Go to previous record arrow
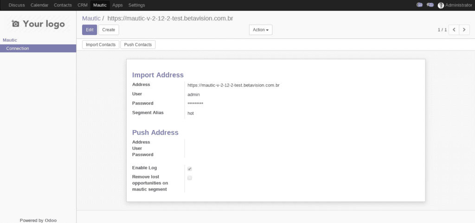The image size is (475, 223). click(x=454, y=30)
